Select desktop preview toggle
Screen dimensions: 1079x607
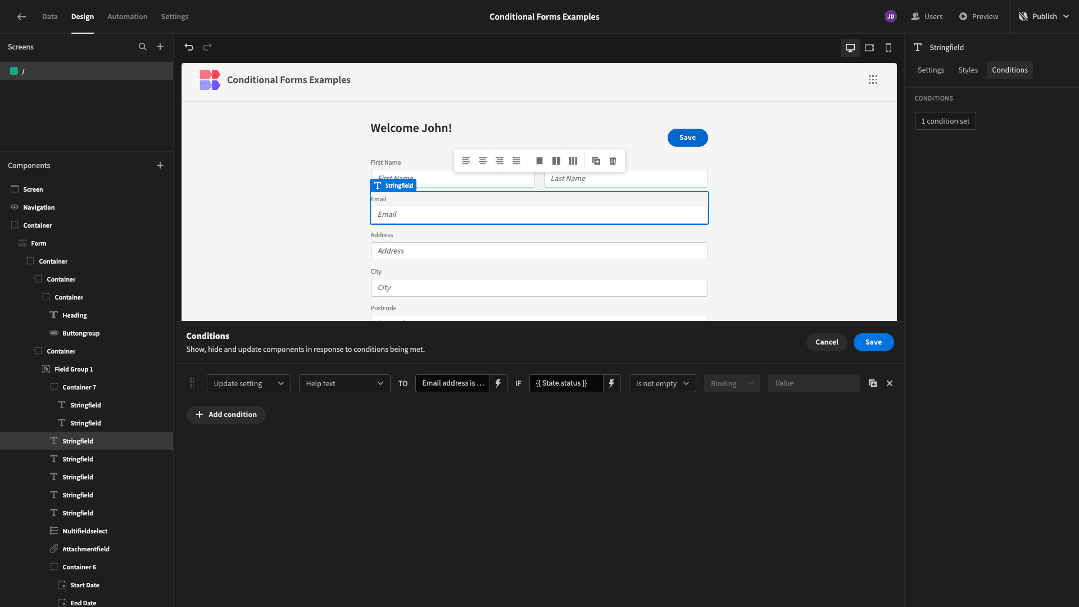pyautogui.click(x=850, y=48)
